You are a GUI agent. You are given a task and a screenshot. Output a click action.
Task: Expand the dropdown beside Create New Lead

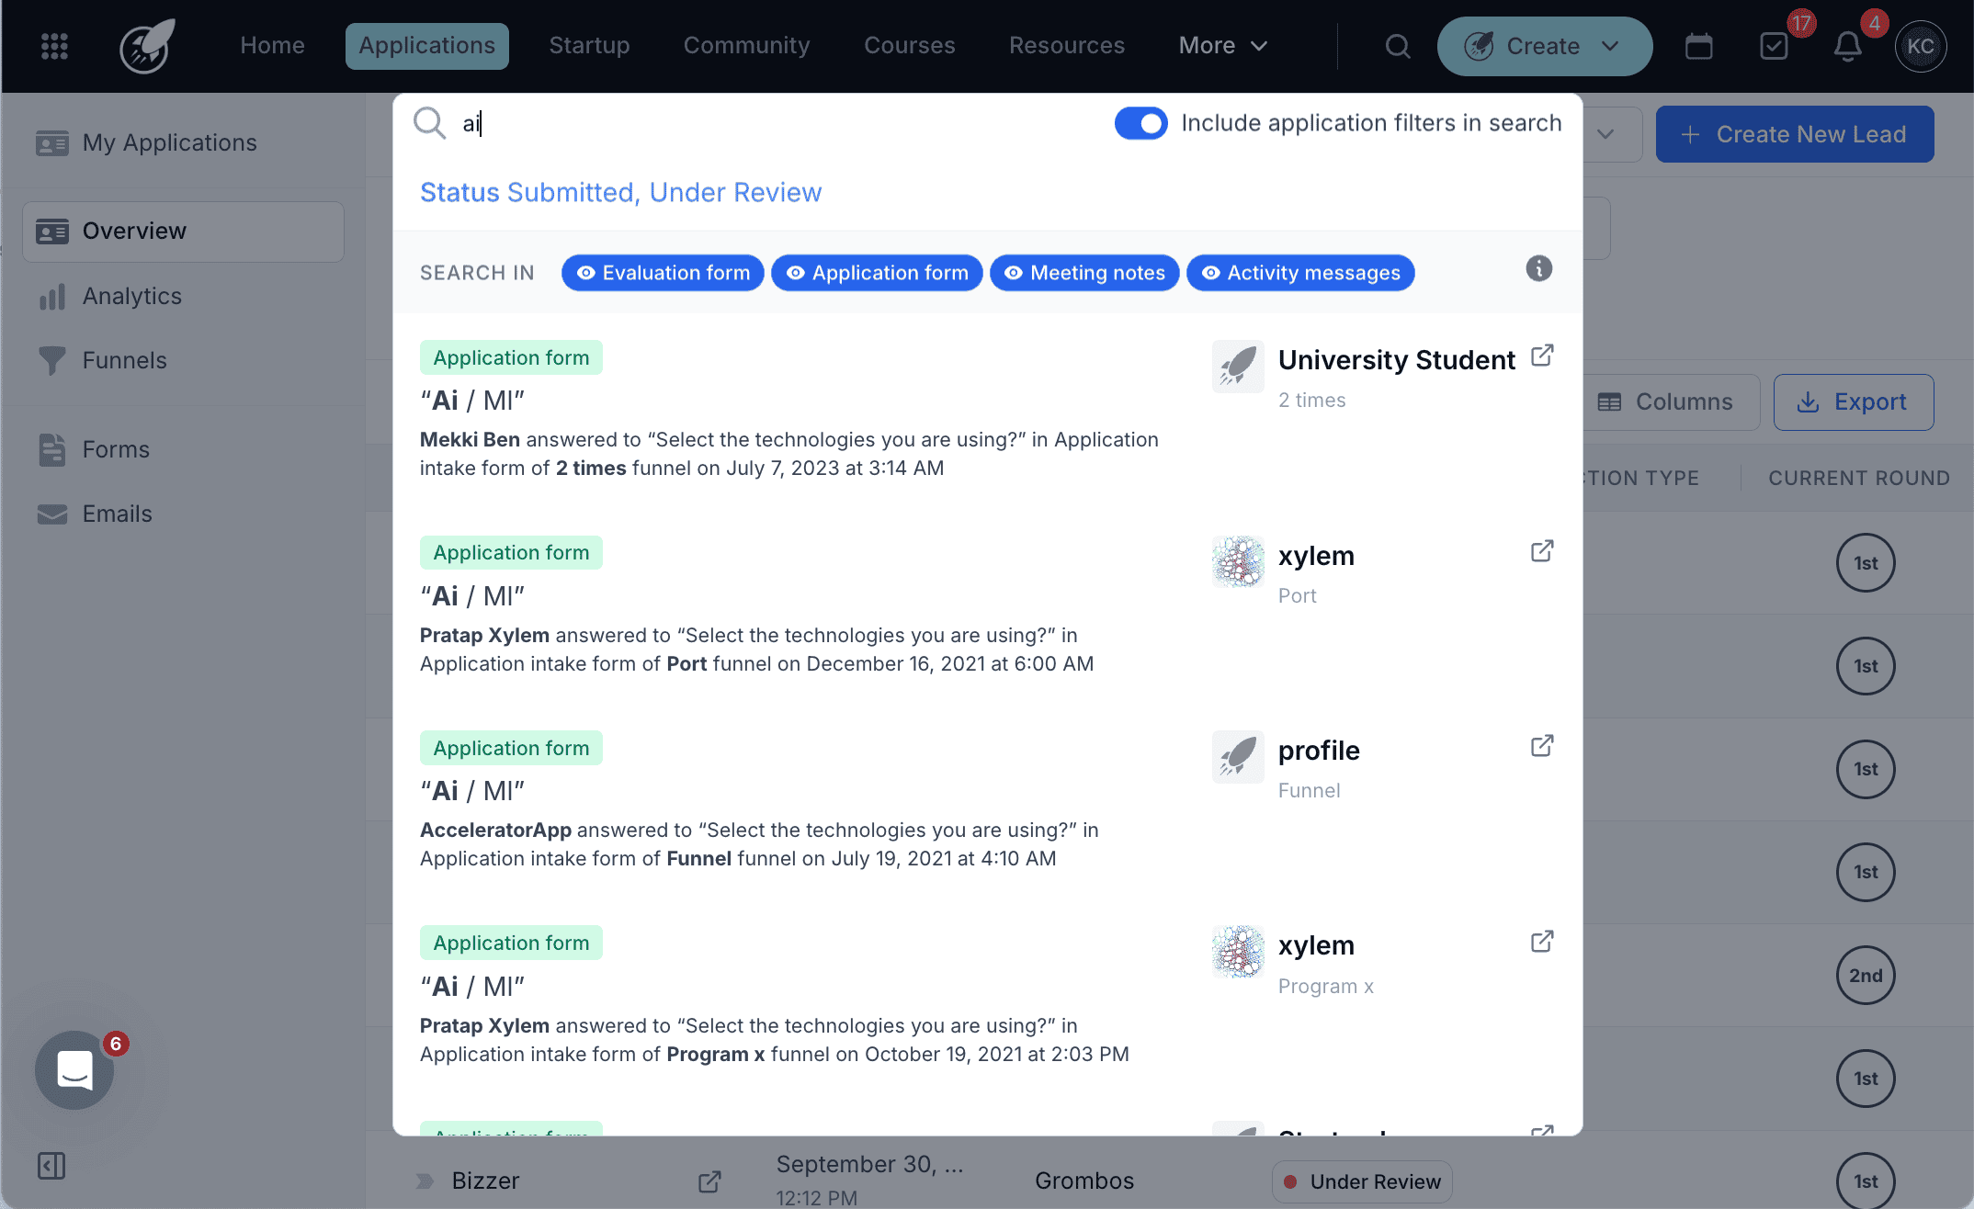click(1605, 134)
